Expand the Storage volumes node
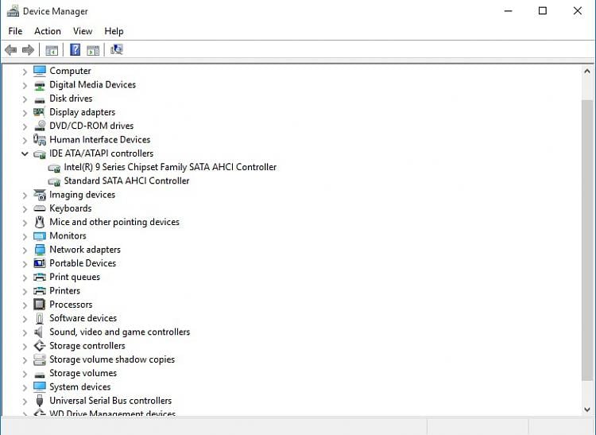The height and width of the screenshot is (435, 596). click(x=25, y=374)
